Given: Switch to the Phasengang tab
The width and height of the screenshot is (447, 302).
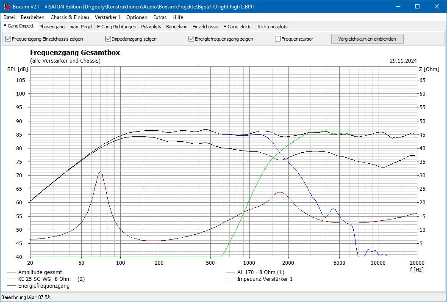Looking at the screenshot, I should click(x=52, y=27).
